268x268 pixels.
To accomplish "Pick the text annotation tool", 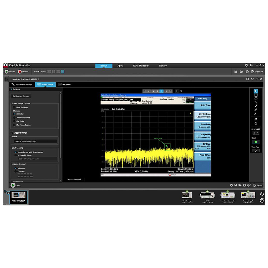I will coord(255,114).
